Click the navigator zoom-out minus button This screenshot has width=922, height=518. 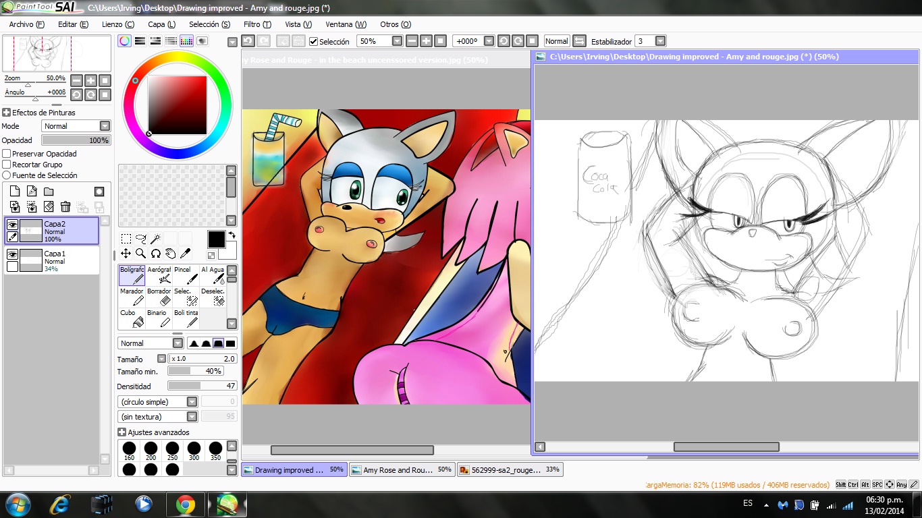pyautogui.click(x=76, y=80)
